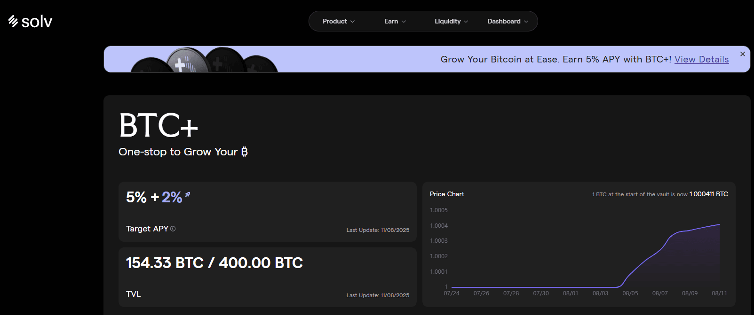The height and width of the screenshot is (315, 754).
Task: Click the 07/28 date on chart axis
Action: pos(511,293)
